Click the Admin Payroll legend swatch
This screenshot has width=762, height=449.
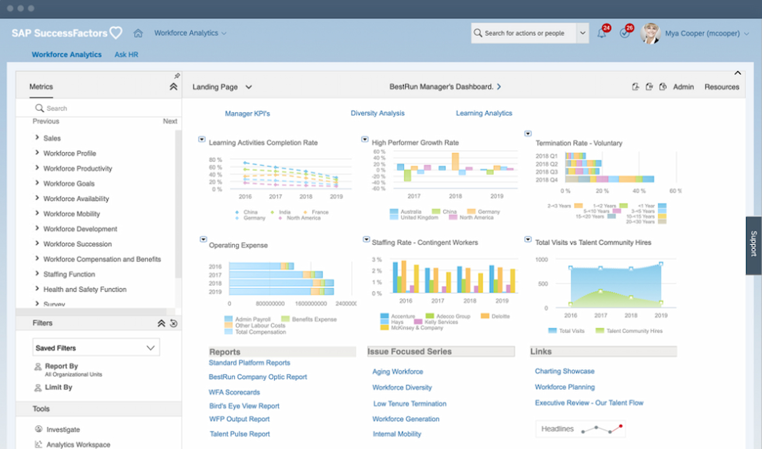pyautogui.click(x=229, y=319)
